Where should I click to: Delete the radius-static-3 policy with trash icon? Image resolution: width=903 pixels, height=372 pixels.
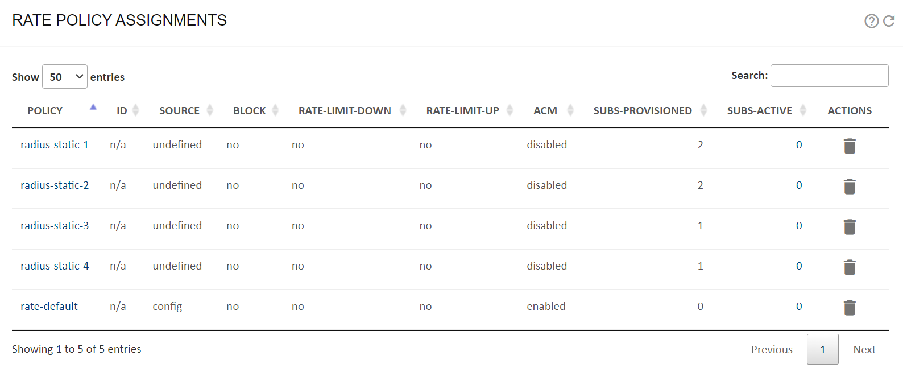click(850, 227)
